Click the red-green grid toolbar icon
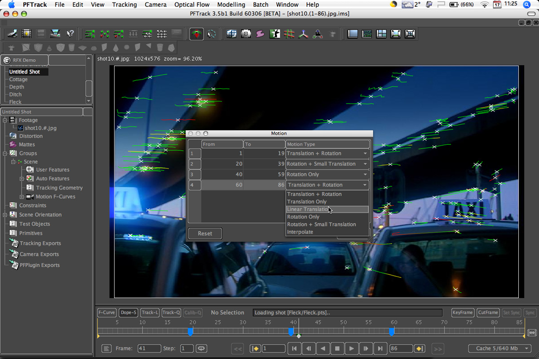This screenshot has height=359, width=539. 289,34
